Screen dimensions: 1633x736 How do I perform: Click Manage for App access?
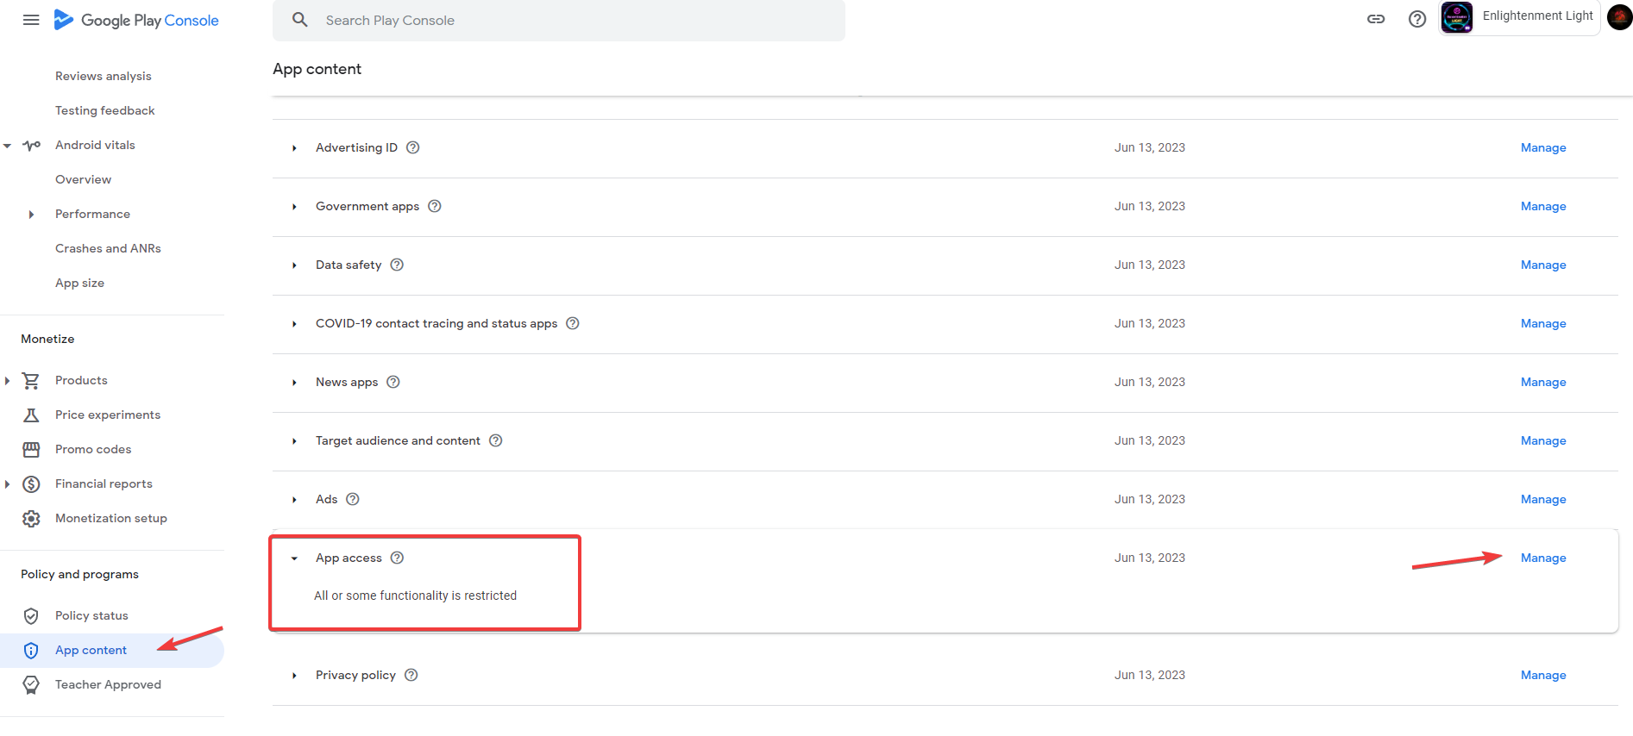point(1542,558)
